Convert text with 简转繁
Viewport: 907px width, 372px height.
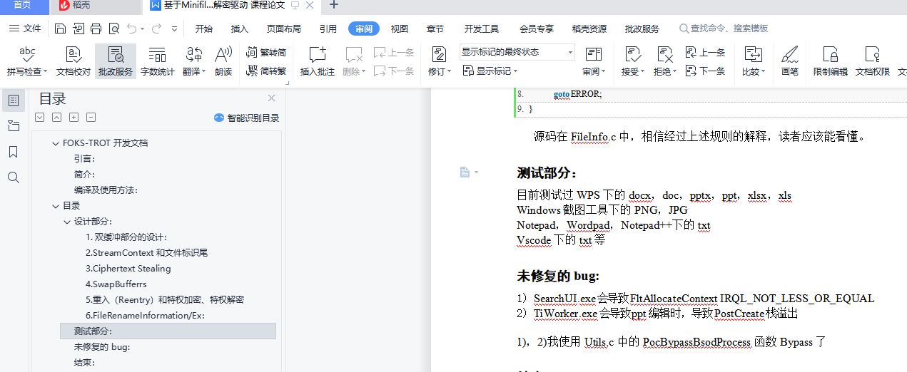point(266,71)
